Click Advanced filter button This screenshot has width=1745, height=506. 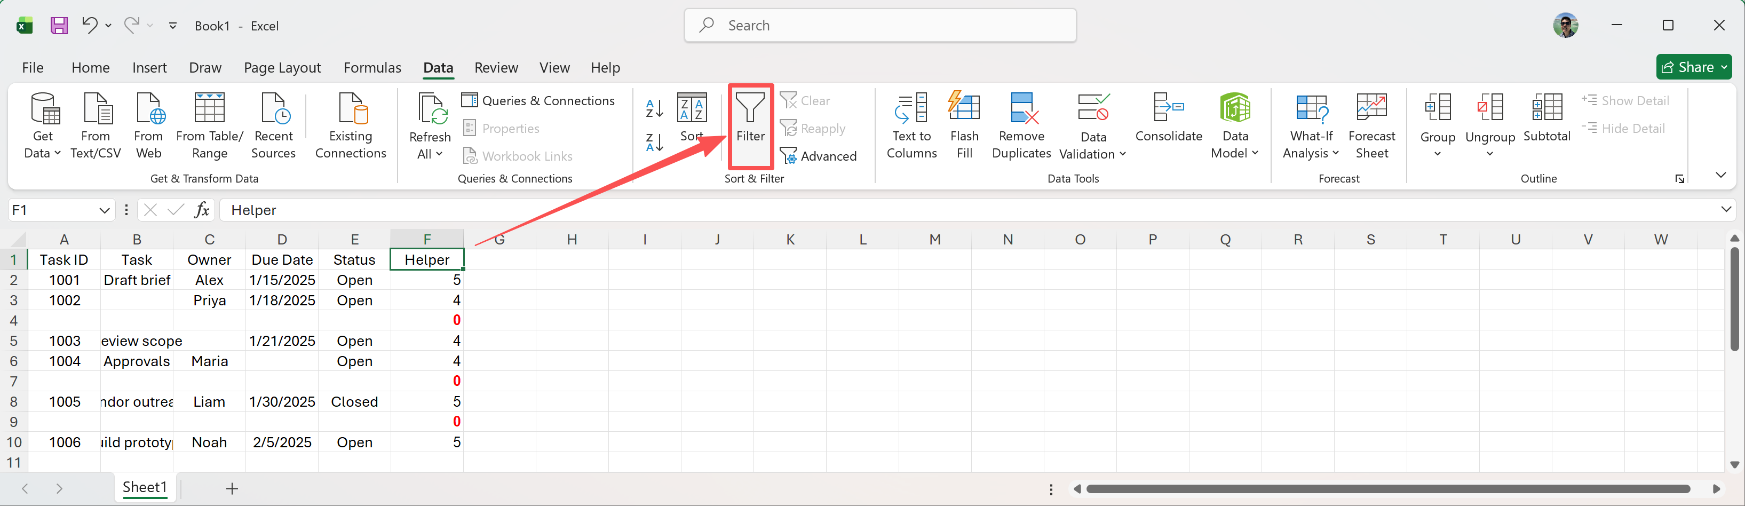818,156
